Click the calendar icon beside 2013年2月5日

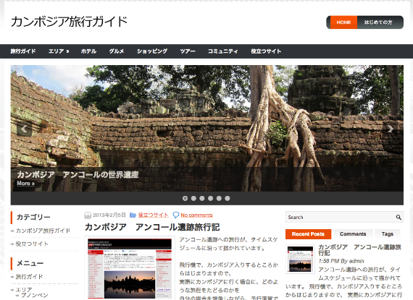click(88, 215)
